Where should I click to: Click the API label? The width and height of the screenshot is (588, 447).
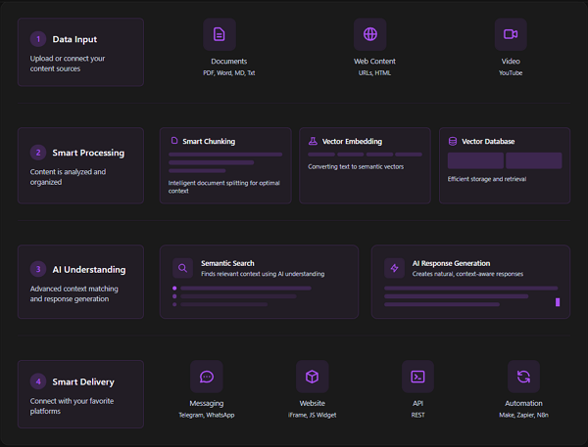pyautogui.click(x=417, y=404)
